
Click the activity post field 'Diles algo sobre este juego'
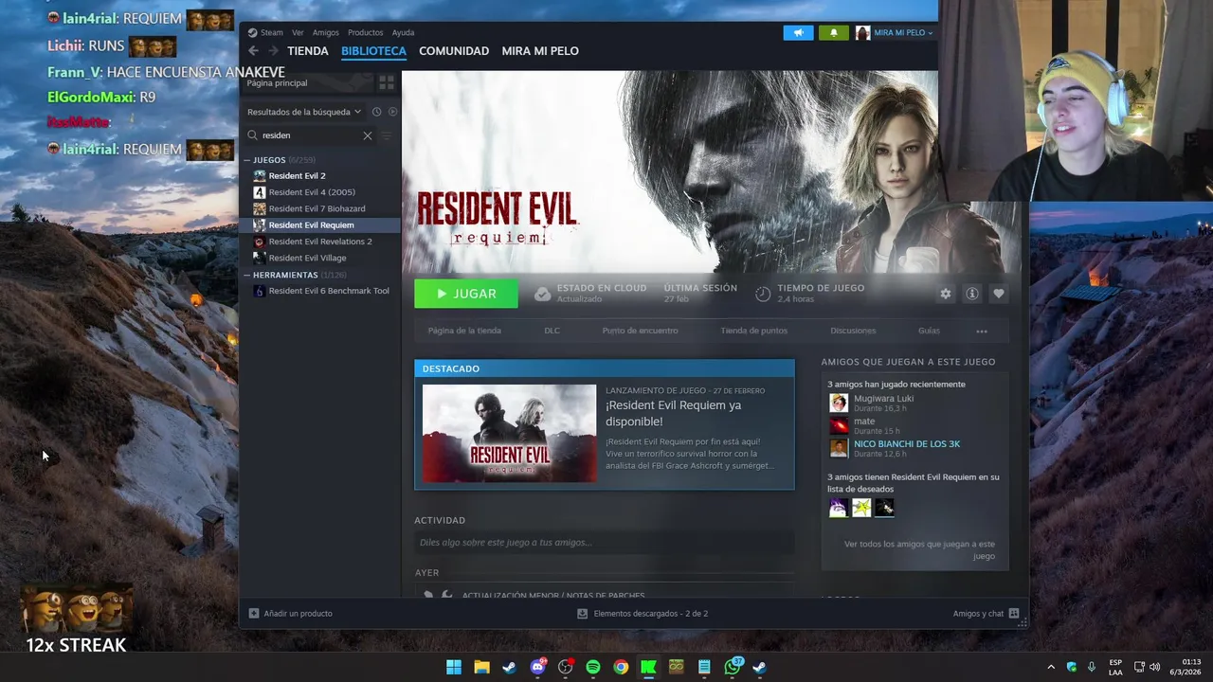click(604, 543)
